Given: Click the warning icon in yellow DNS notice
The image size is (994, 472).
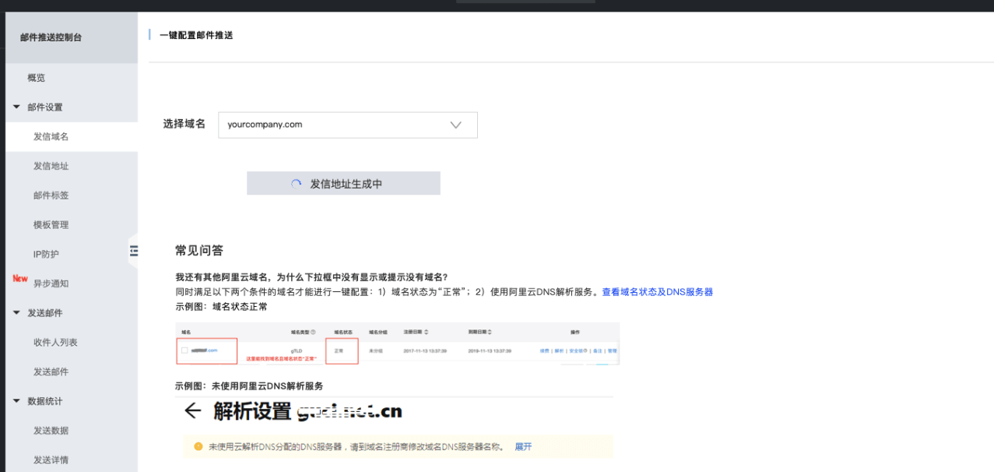Looking at the screenshot, I should (x=198, y=446).
